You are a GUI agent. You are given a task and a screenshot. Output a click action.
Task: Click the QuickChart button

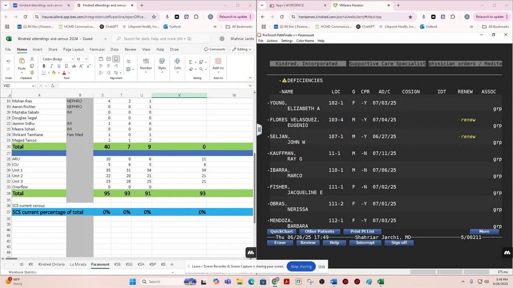pos(282,232)
